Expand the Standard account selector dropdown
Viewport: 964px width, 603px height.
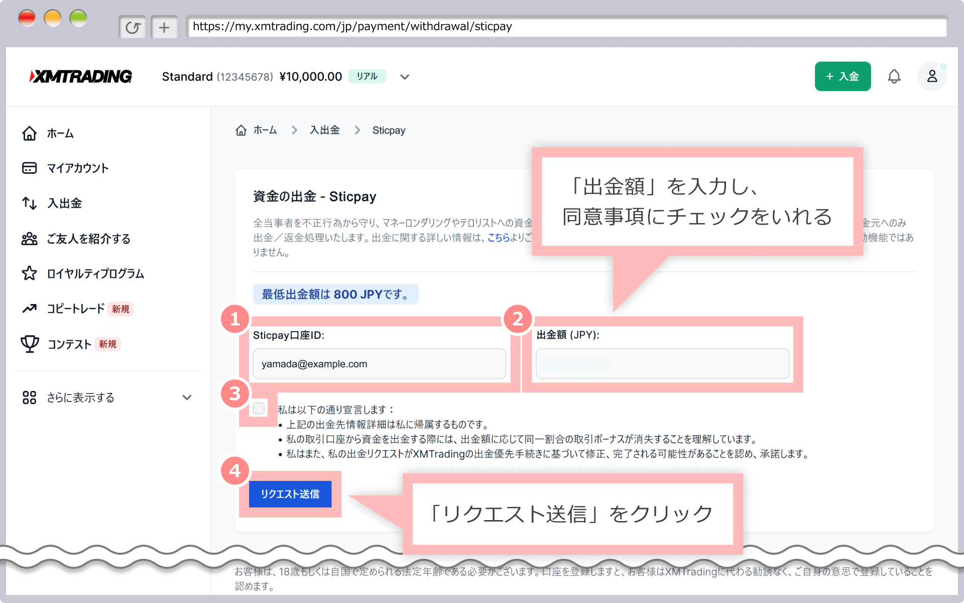[405, 76]
